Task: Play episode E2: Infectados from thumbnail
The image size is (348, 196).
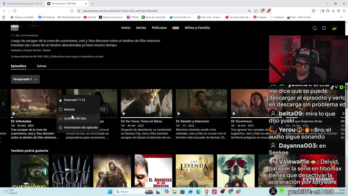Action: (x=14, y=114)
